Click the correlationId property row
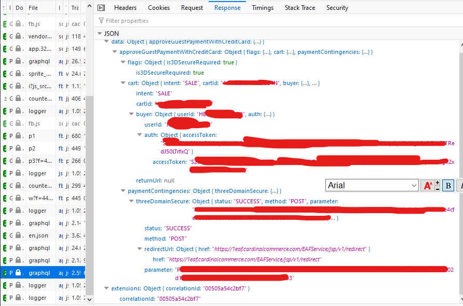463x306 pixels. click(160, 299)
